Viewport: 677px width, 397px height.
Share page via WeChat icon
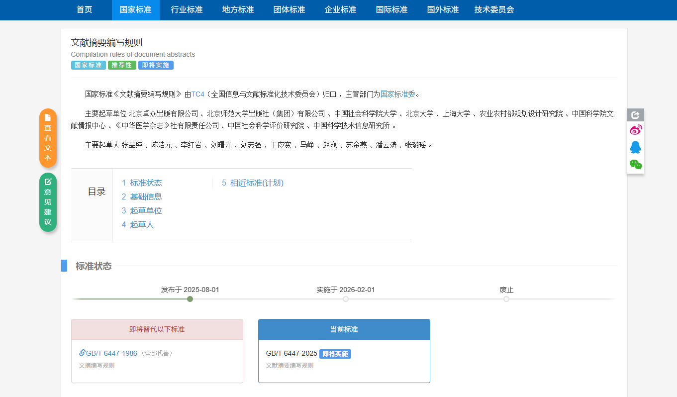pyautogui.click(x=635, y=164)
